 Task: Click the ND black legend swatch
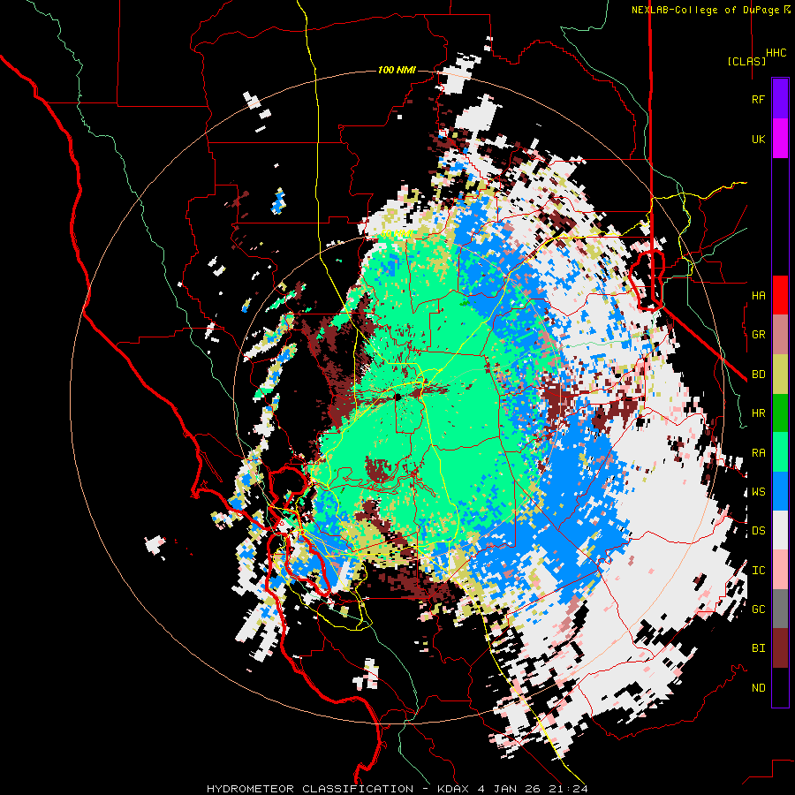(780, 687)
